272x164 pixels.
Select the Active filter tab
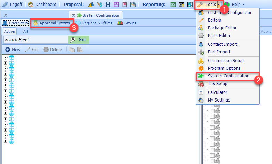coord(9,31)
